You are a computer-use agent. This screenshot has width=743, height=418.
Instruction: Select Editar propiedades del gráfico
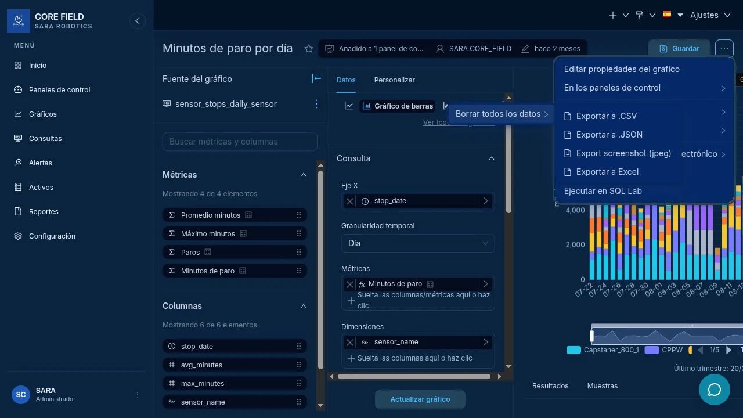pos(622,69)
